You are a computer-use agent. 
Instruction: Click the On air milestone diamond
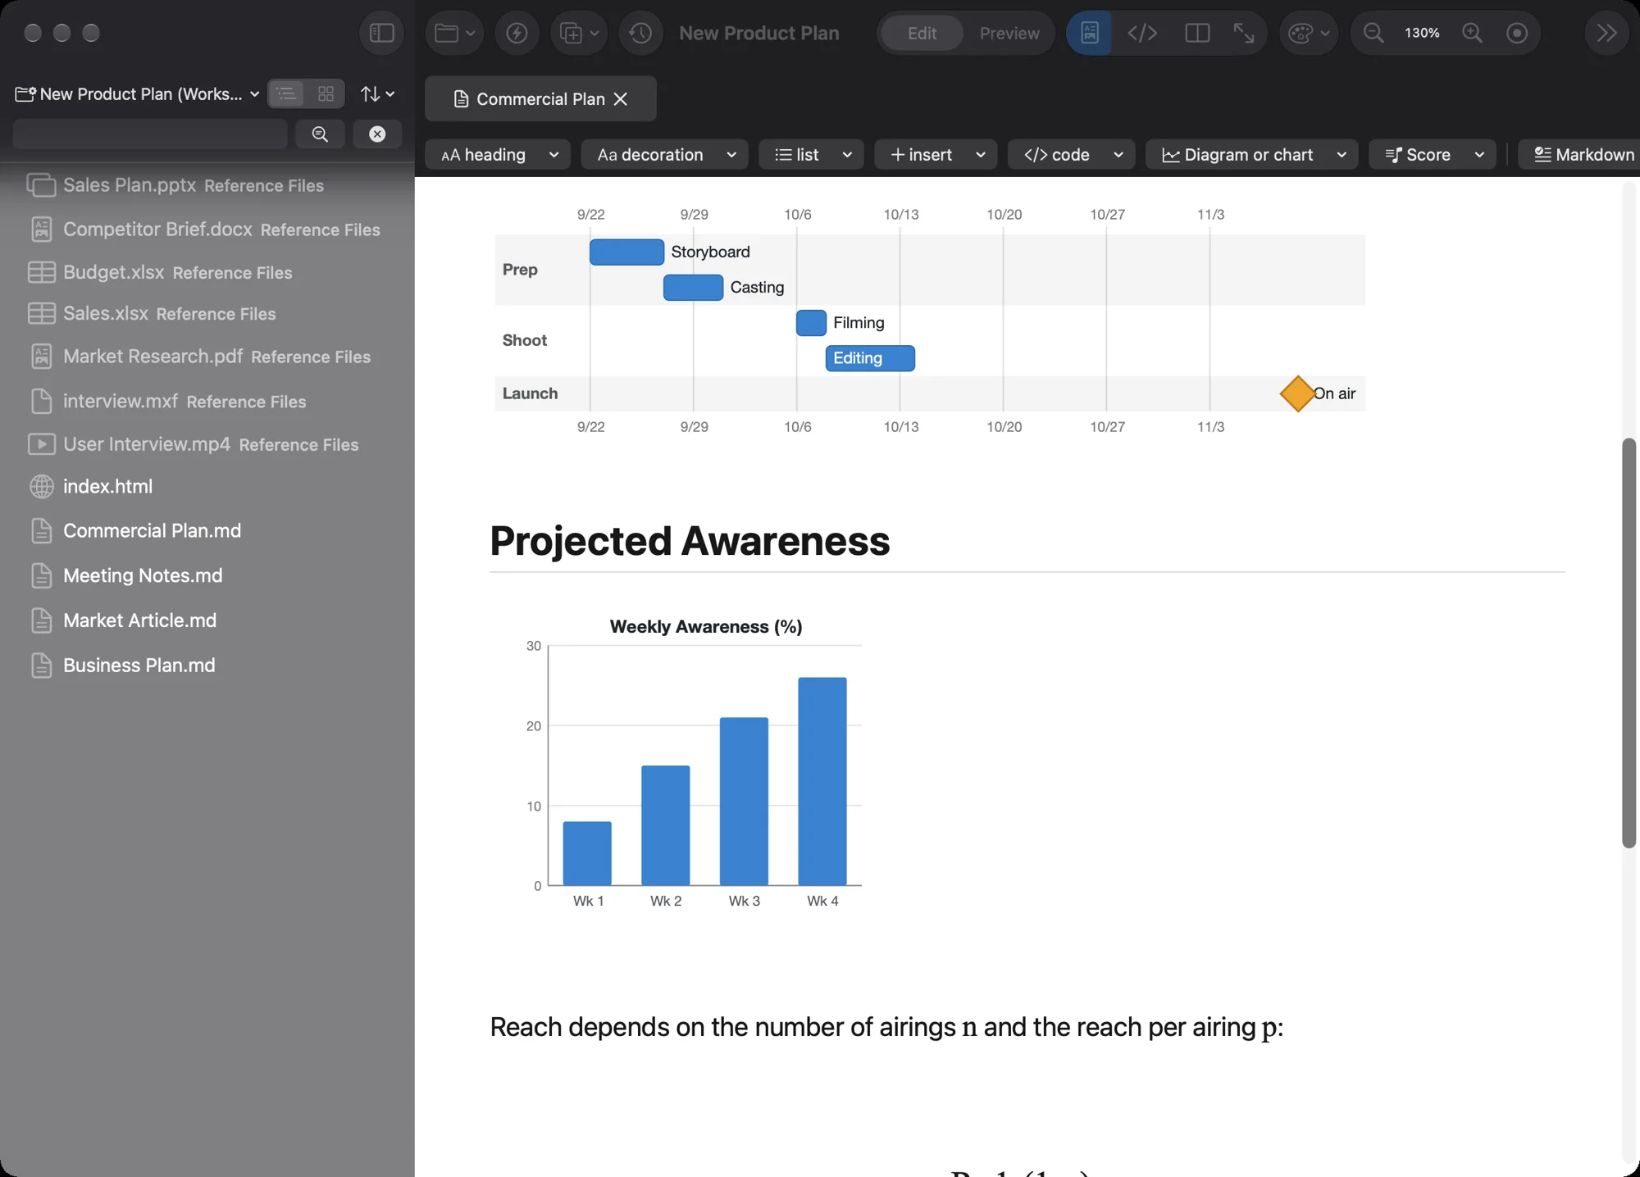pos(1297,393)
